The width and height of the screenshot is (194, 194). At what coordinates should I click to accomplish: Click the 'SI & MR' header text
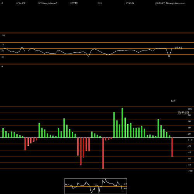(x=21, y=3)
